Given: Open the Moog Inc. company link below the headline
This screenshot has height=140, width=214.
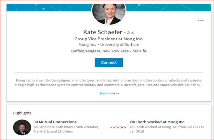Looking at the screenshot, I should (x=87, y=45).
